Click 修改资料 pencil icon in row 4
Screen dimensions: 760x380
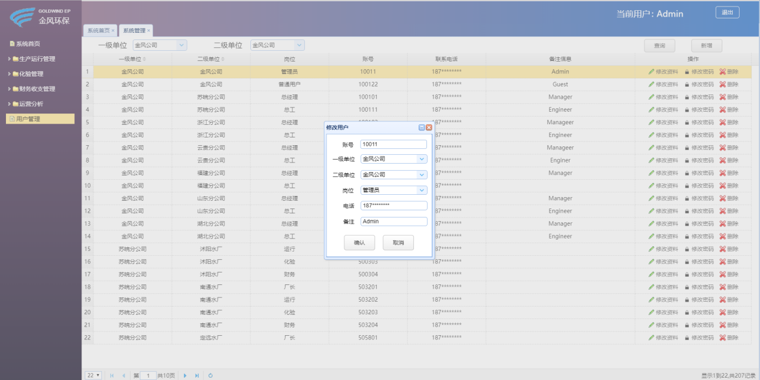(652, 110)
